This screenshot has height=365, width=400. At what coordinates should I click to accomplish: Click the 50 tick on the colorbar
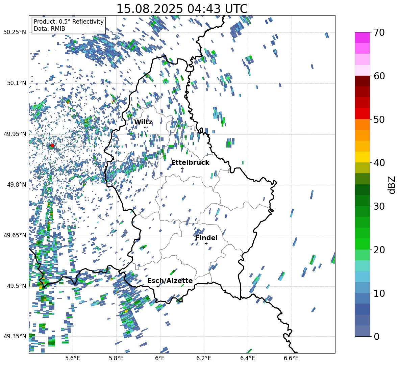(x=379, y=119)
